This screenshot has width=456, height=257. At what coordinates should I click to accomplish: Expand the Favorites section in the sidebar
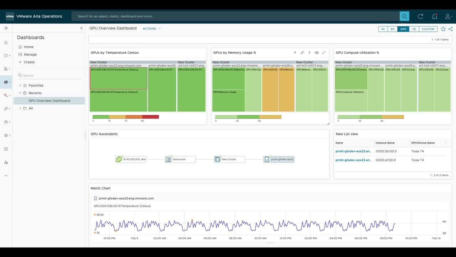tap(20, 85)
